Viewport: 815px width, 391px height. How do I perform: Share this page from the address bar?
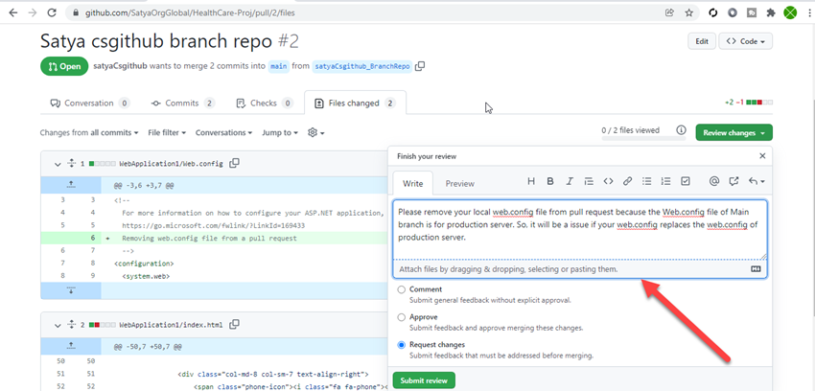click(x=669, y=13)
